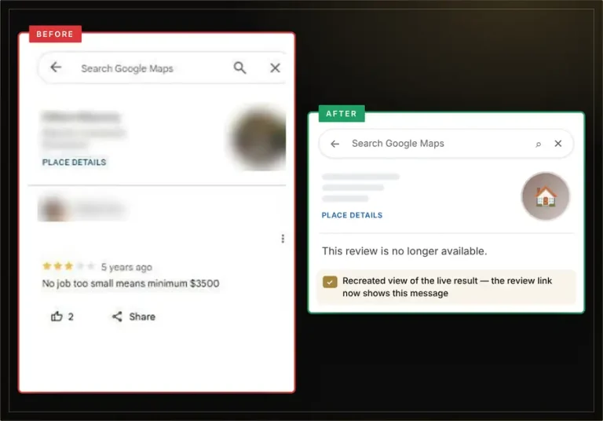
Task: Click the blurred place photo in Before panel
Action: (258, 137)
